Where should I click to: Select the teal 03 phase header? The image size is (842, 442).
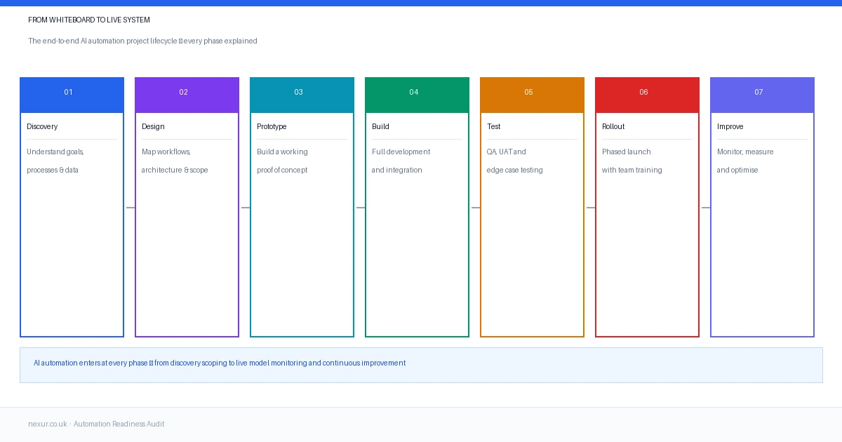pos(302,95)
